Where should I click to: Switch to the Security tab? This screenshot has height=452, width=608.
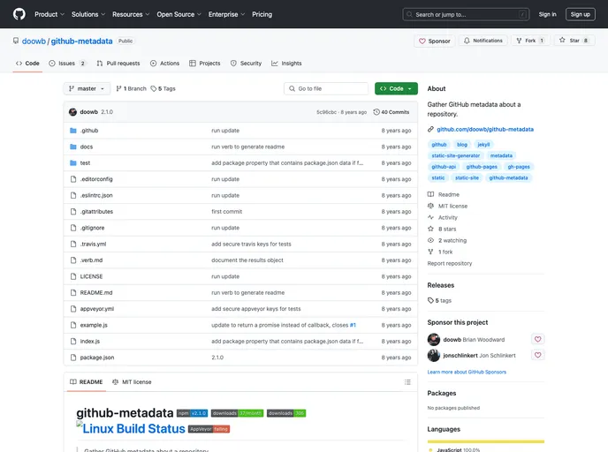tap(246, 64)
